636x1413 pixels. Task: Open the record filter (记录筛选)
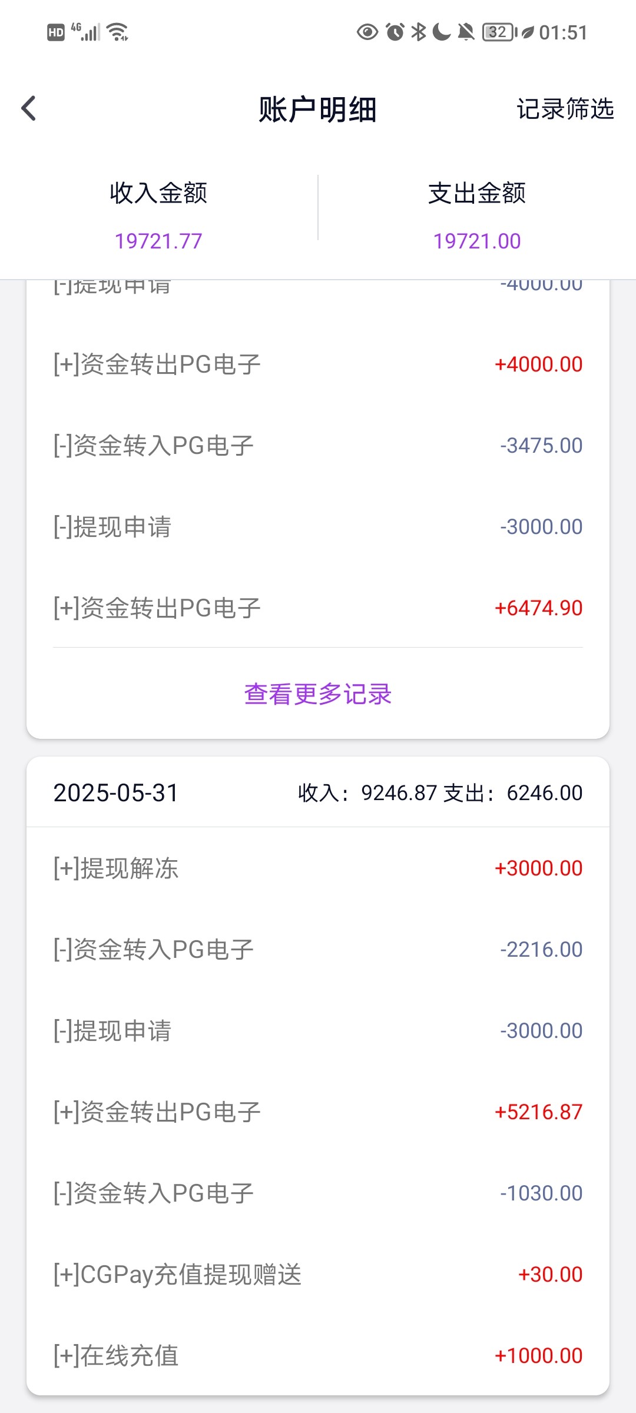pos(565,109)
